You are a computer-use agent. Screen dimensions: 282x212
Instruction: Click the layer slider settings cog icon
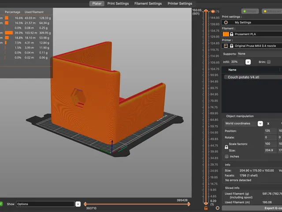pyautogui.click(x=217, y=208)
